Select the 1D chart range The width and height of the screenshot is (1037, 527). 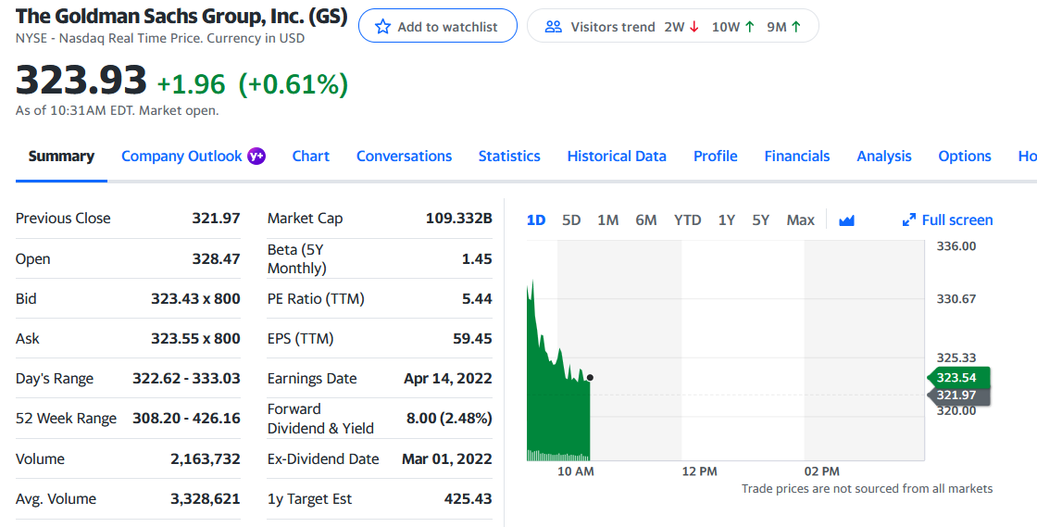coord(536,220)
